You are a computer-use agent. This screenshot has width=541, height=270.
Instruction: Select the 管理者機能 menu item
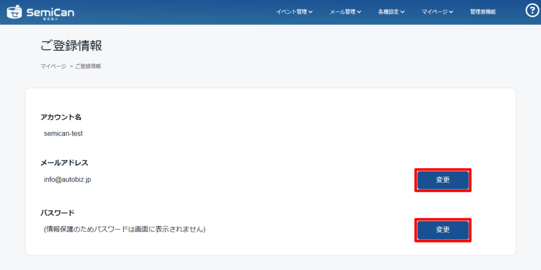click(x=483, y=12)
